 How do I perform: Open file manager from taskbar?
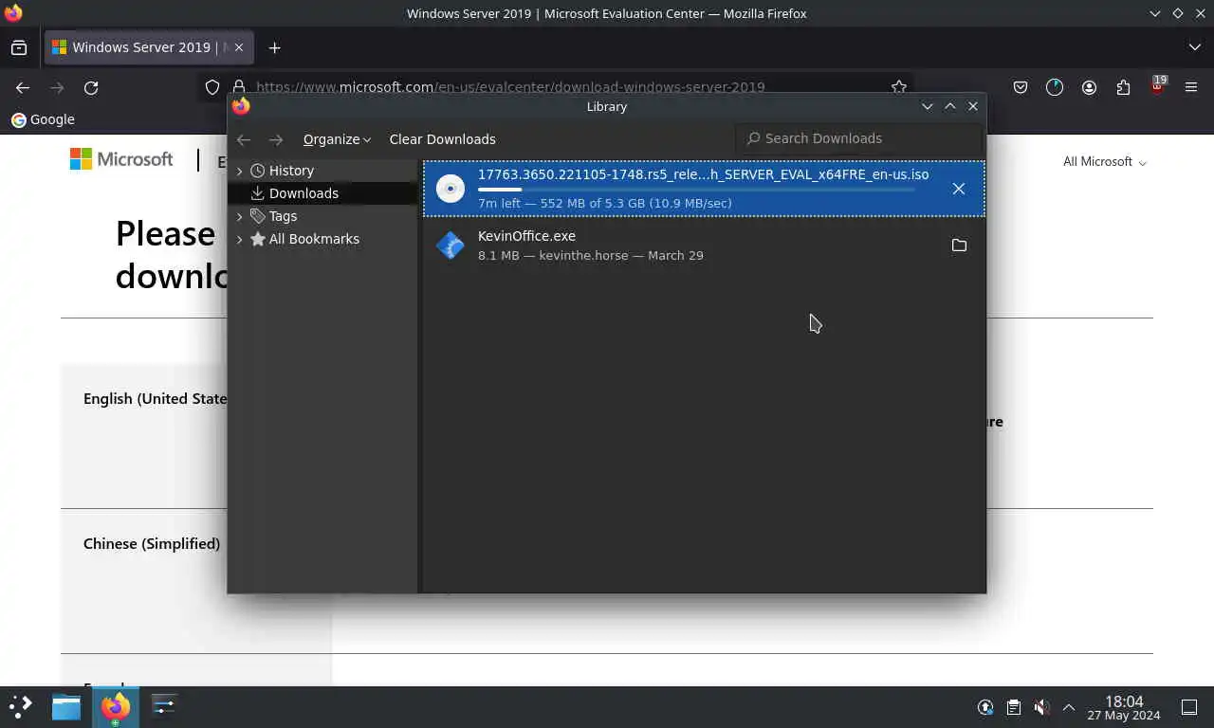pos(66,706)
